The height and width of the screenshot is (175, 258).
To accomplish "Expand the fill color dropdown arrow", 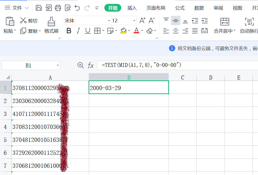I will [x=129, y=31].
